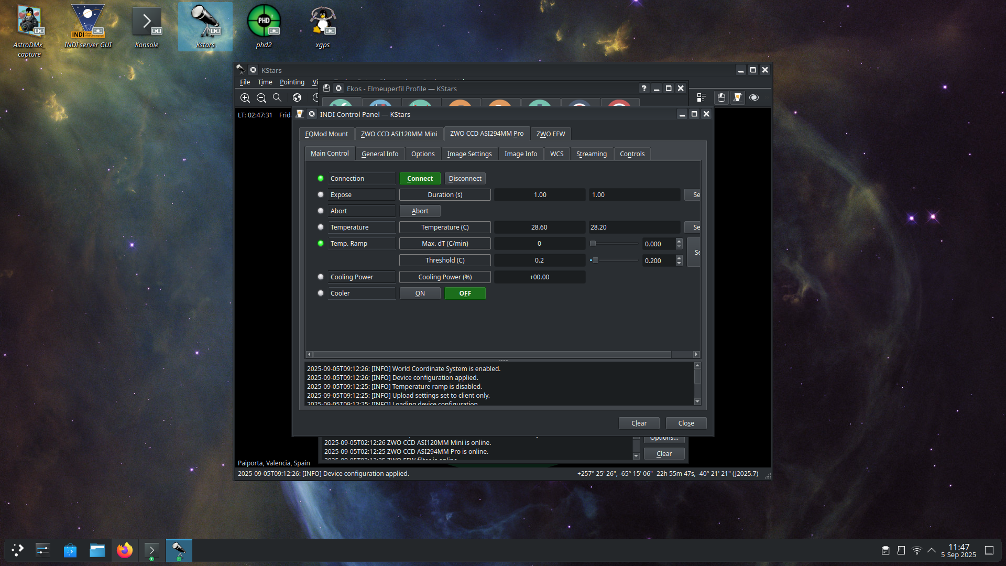Open the clock showing 11:47
The image size is (1006, 566).
pyautogui.click(x=958, y=550)
